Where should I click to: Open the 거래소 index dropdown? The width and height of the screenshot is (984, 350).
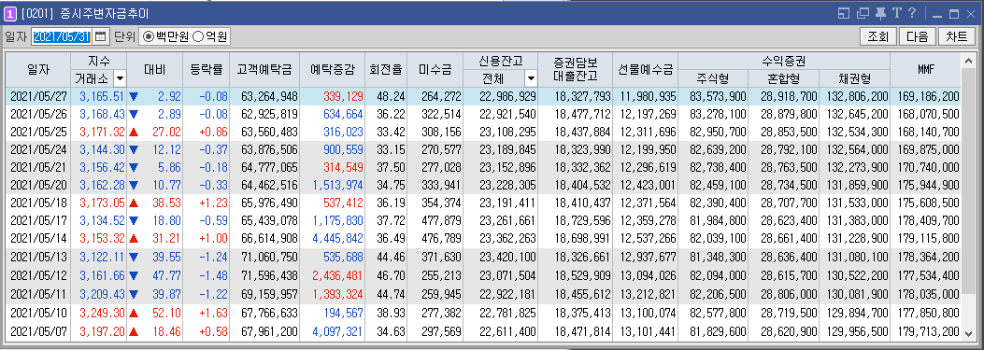pos(120,78)
